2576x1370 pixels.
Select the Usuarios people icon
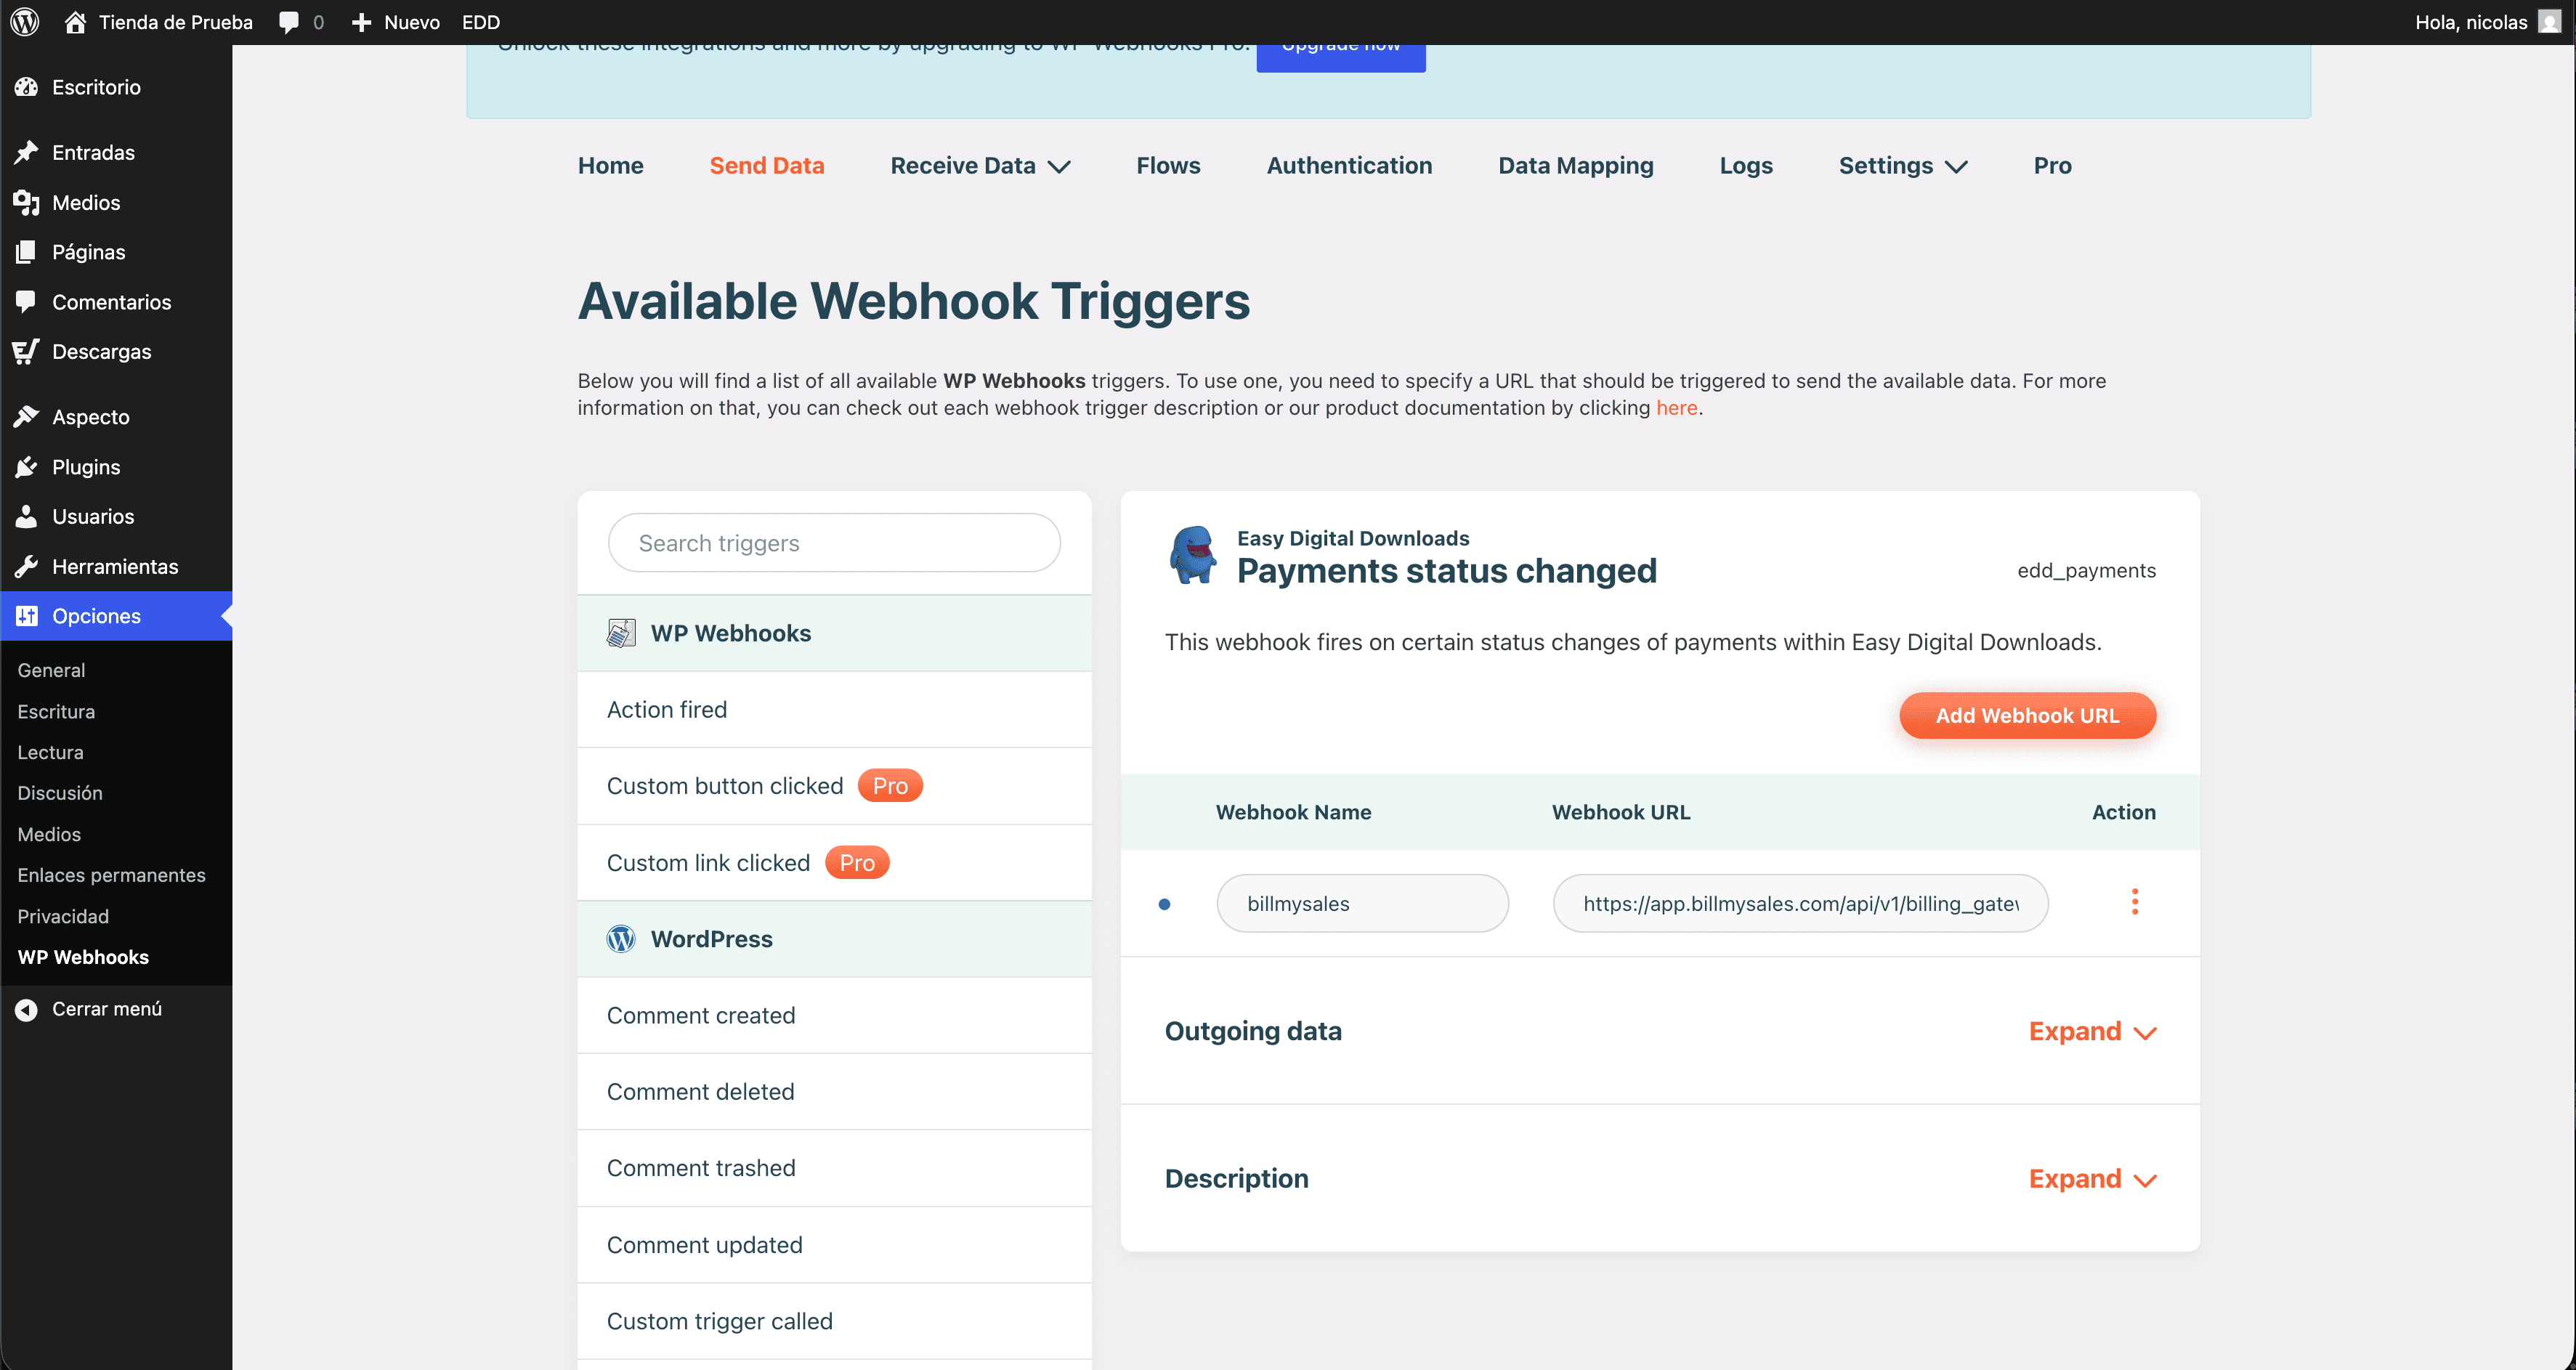[x=27, y=516]
